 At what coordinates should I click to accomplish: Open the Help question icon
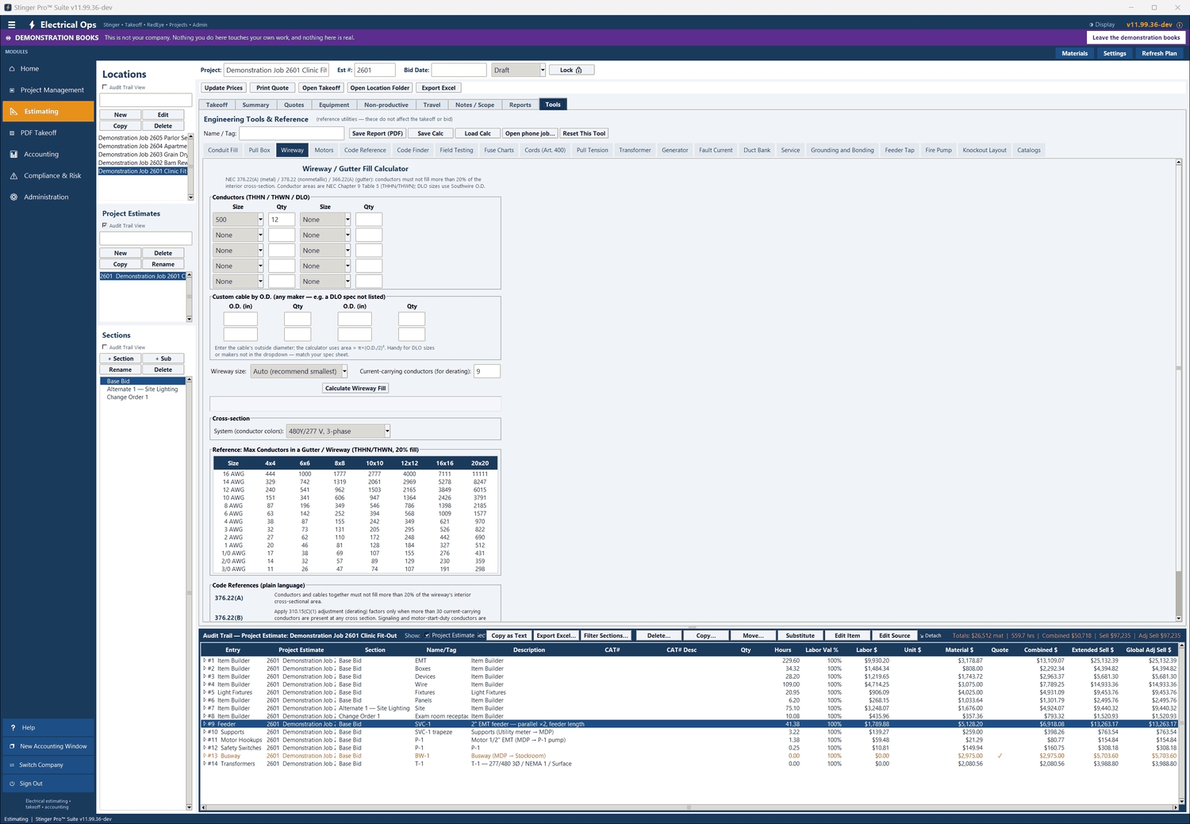[x=12, y=727]
